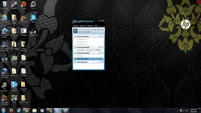Viewport: 201px width, 113px height.
Task: Launch Cheat Engine from the desktop
Action: [x=33, y=32]
